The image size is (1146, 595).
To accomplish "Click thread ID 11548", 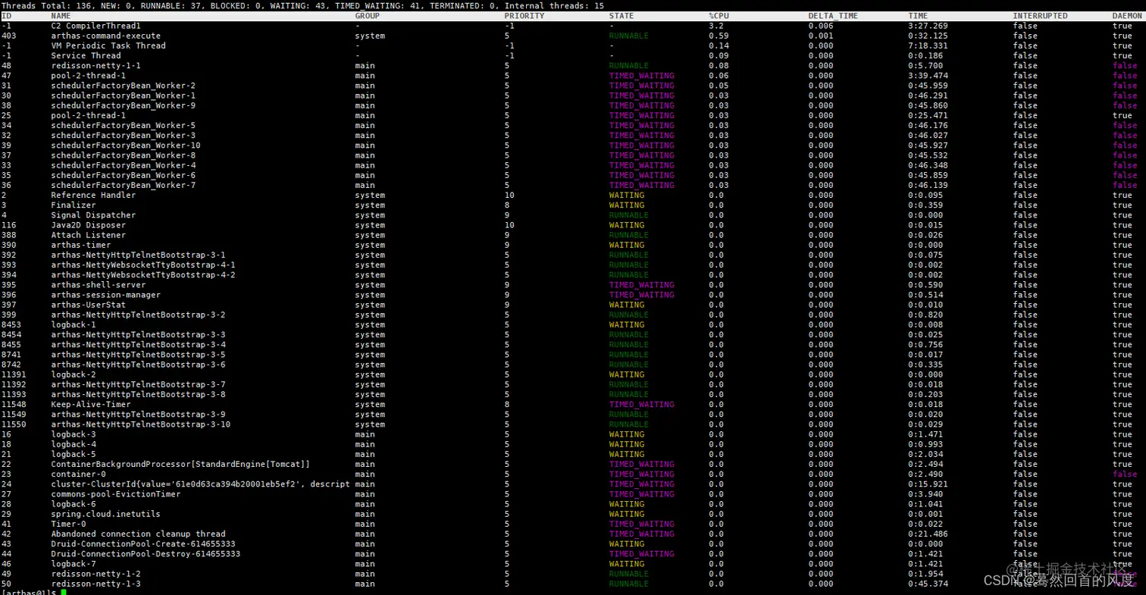I will 14,405.
